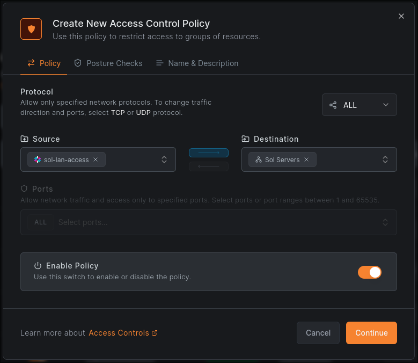The image size is (418, 363).
Task: Remove the Sol Servers destination group
Action: (x=306, y=159)
